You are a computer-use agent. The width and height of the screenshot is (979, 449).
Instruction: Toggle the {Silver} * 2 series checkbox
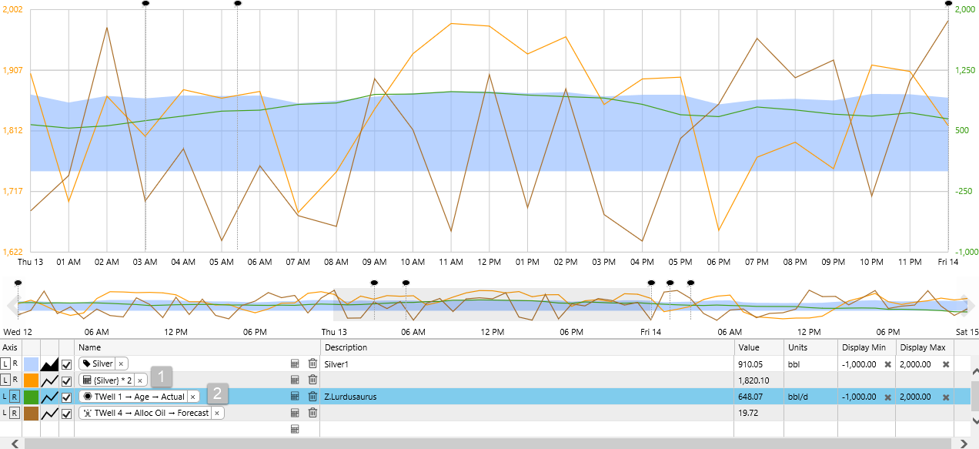(67, 380)
